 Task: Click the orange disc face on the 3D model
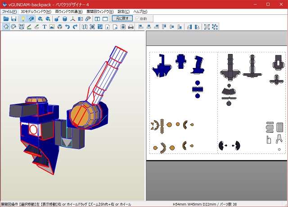point(79,115)
